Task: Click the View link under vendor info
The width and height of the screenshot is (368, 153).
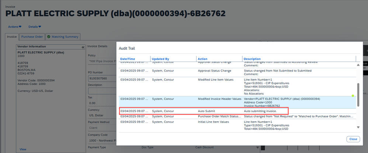Action: 23,149
